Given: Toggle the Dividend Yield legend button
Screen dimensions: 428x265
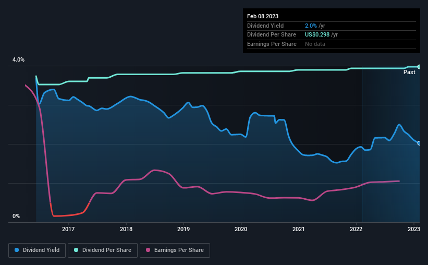Looking at the screenshot, I should coord(37,250).
